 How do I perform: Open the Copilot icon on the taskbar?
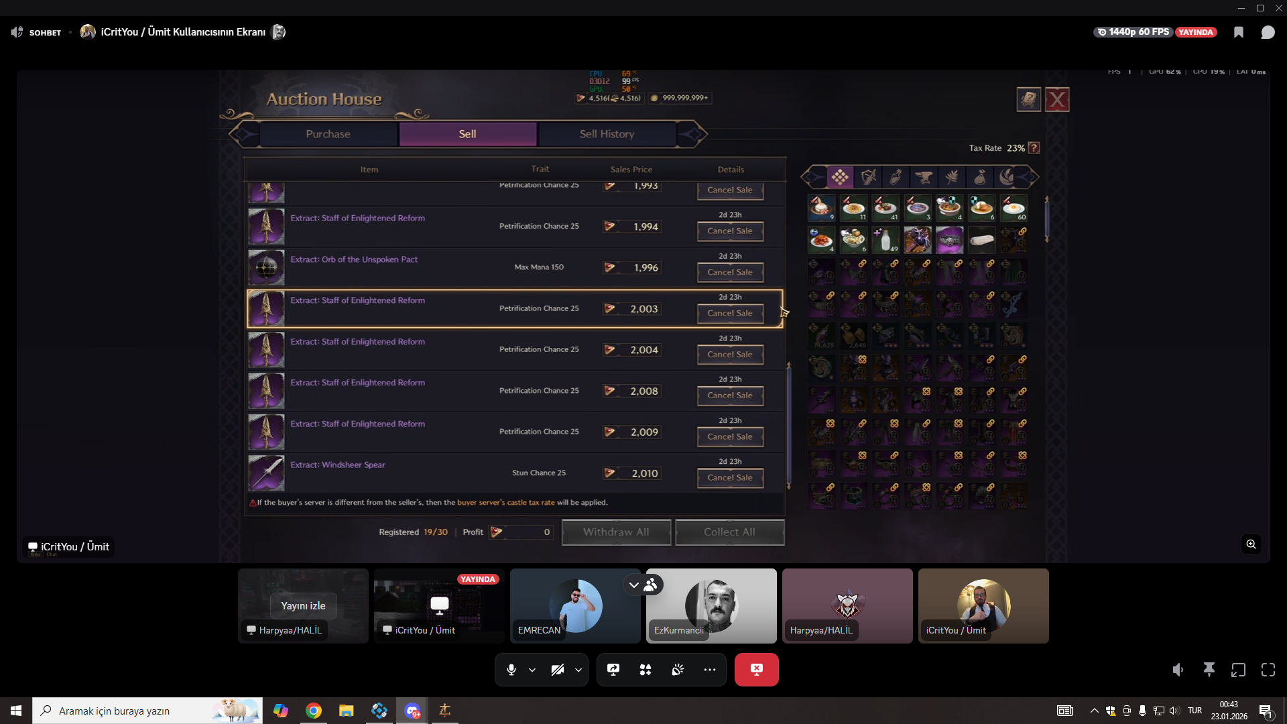click(281, 711)
